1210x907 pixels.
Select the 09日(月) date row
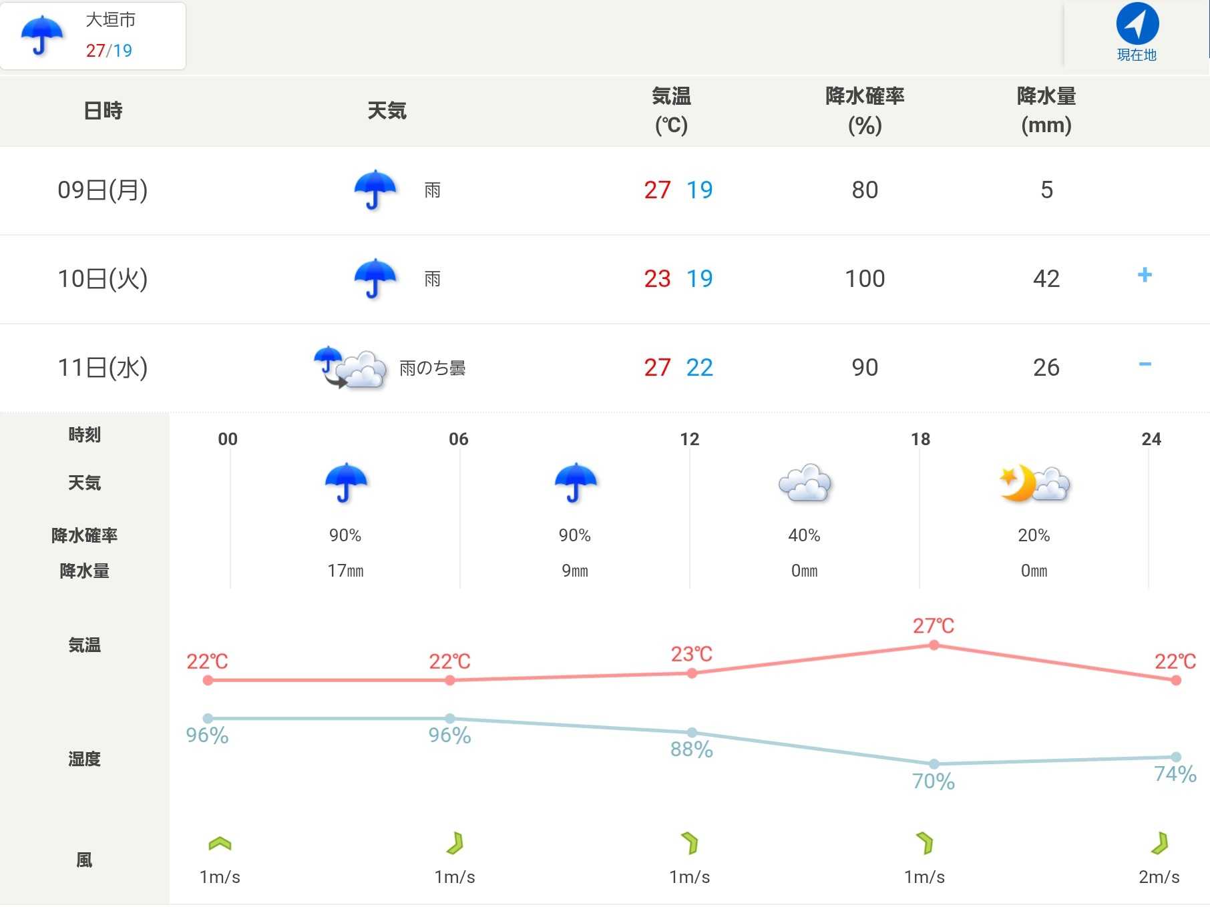coord(103,190)
